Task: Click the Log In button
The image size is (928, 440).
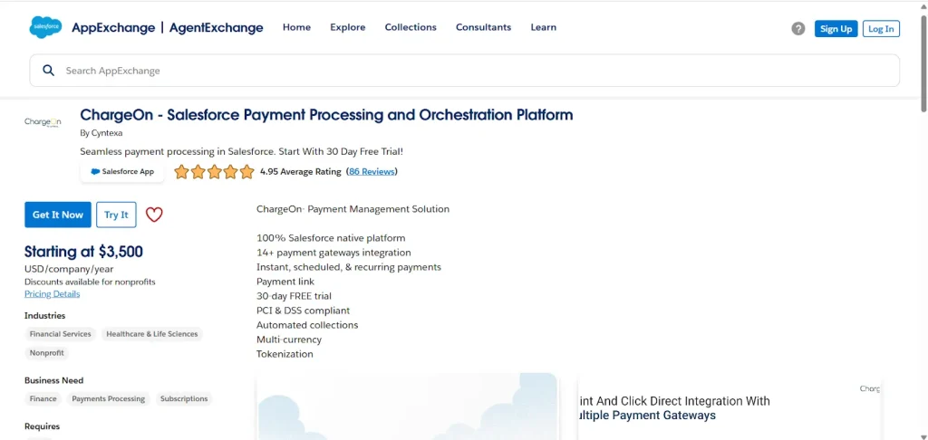Action: pos(881,29)
